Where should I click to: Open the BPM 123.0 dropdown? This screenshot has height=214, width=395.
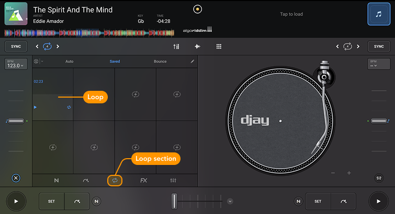point(16,64)
